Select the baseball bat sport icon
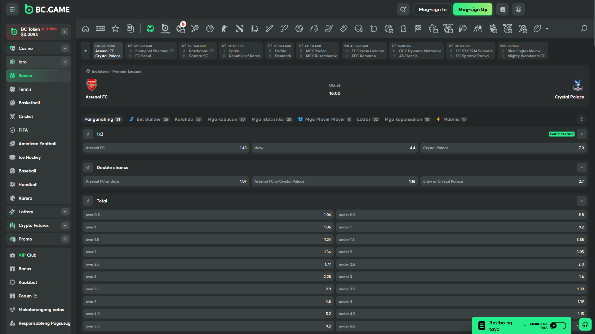The width and height of the screenshot is (595, 334). (269, 29)
